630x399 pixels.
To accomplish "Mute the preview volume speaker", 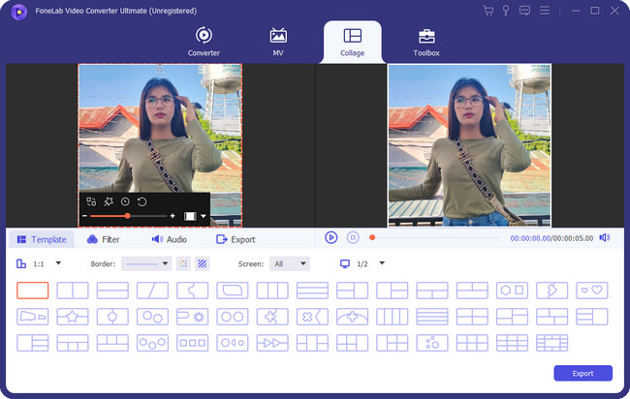I will click(x=604, y=237).
